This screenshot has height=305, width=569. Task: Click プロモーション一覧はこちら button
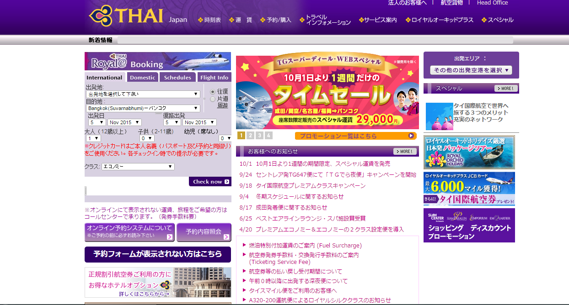pyautogui.click(x=356, y=136)
